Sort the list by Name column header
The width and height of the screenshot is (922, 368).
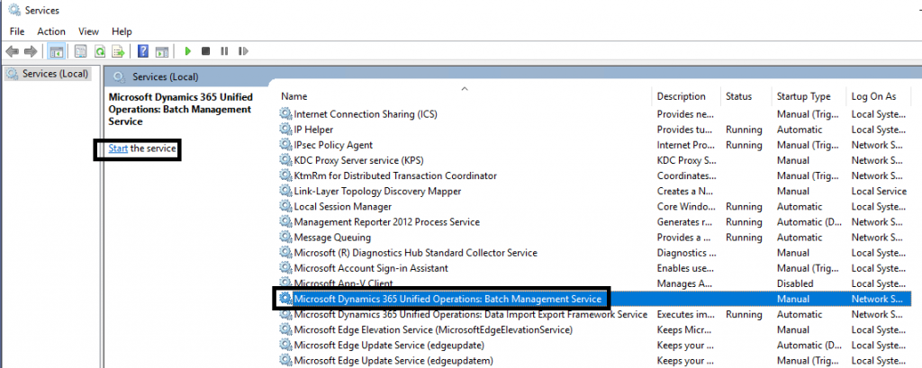[294, 96]
